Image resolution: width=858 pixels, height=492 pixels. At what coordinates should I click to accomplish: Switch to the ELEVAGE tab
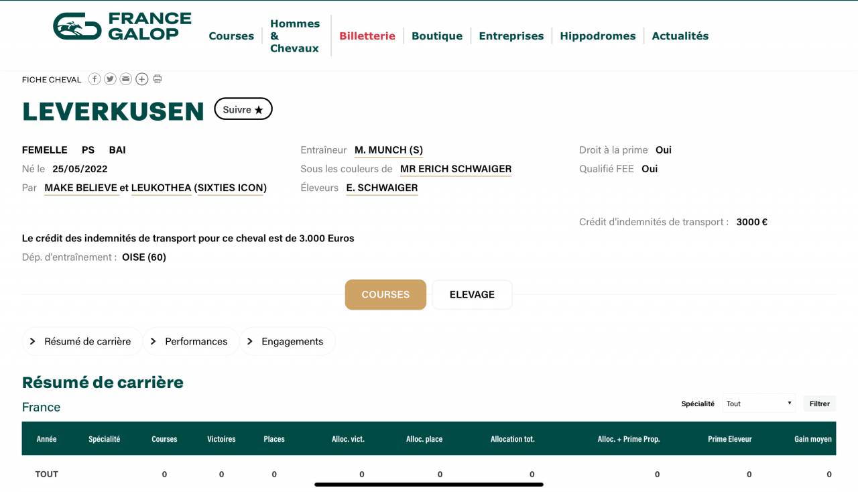(x=472, y=294)
